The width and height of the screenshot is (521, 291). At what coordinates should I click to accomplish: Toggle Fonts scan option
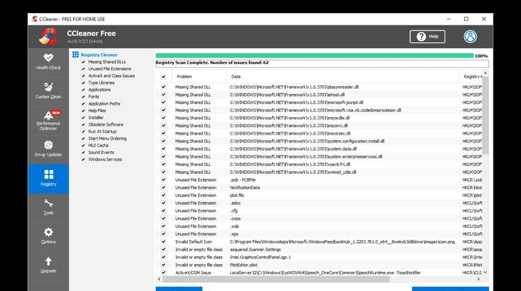(84, 97)
